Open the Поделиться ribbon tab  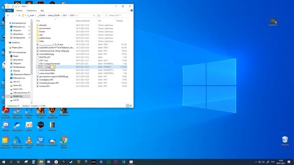[31, 11]
